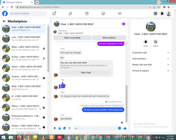Expand Chat members section
176x140 pixels.
point(151,59)
